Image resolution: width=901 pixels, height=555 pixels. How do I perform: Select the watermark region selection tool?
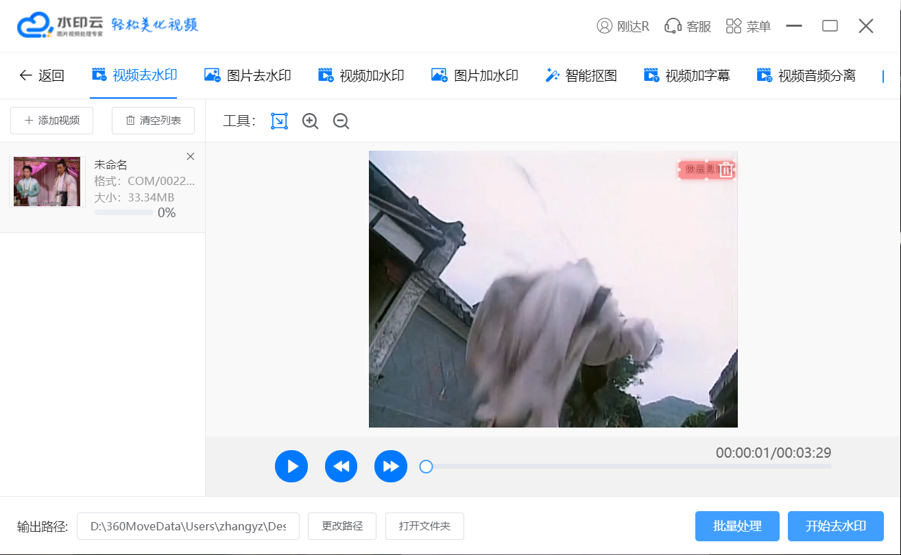tap(279, 121)
